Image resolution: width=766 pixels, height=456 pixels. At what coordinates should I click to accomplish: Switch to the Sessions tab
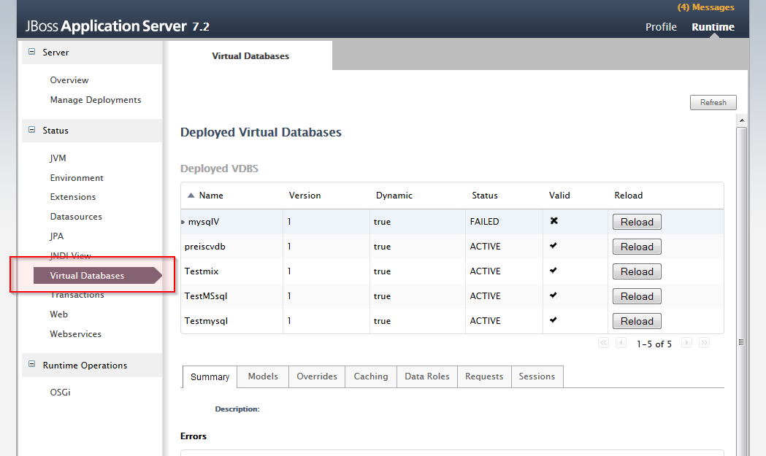[x=537, y=376]
